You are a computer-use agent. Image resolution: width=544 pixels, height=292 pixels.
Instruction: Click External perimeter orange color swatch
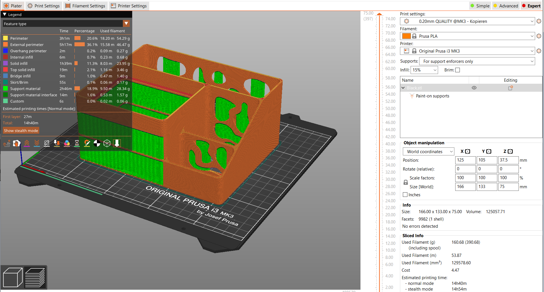coord(5,45)
